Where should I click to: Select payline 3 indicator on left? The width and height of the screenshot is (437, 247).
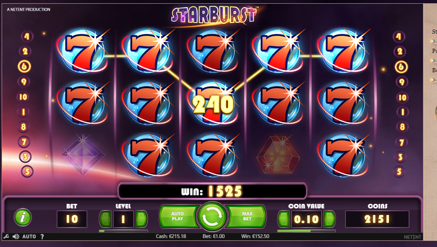pyautogui.click(x=25, y=157)
